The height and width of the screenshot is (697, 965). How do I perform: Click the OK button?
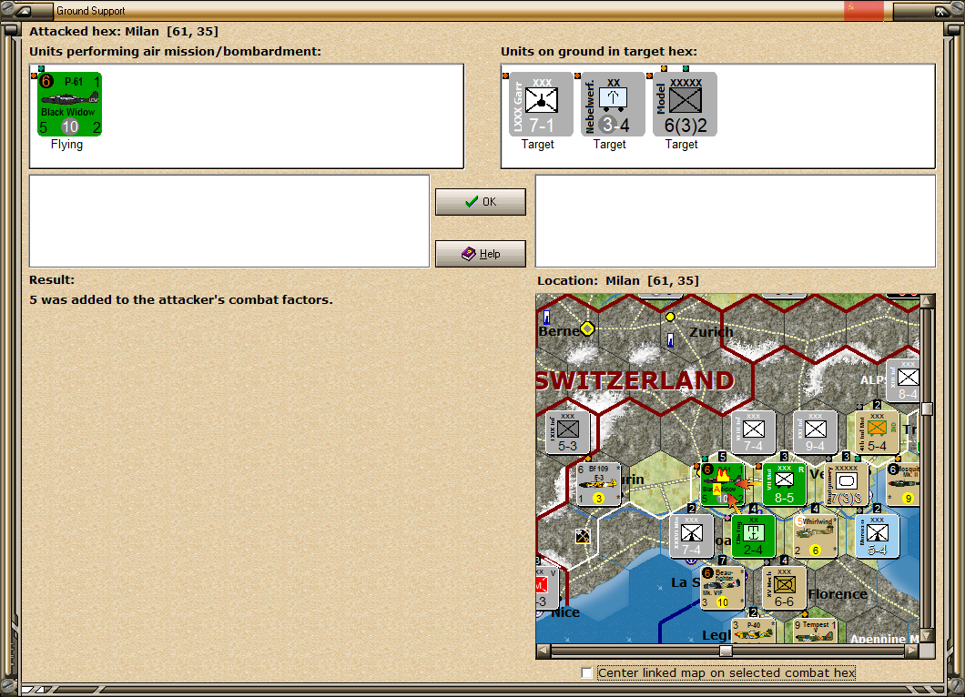pyautogui.click(x=481, y=202)
